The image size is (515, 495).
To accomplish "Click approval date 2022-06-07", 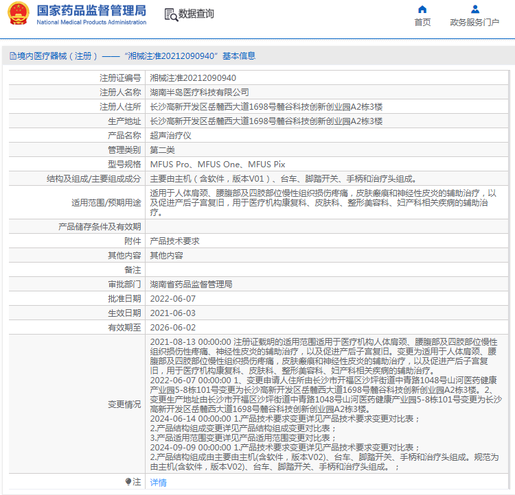I will tap(173, 299).
